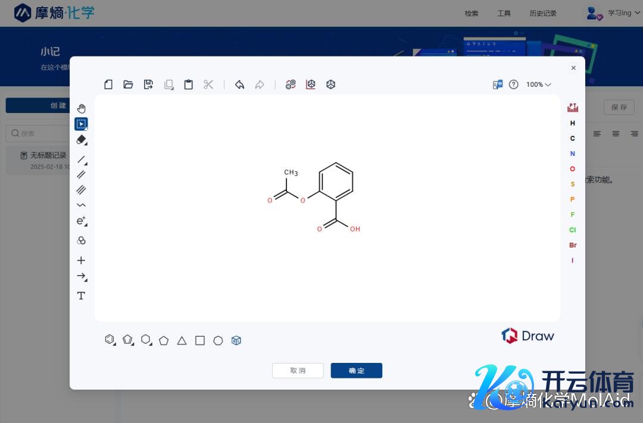Select the cyclopentane ring template
Image resolution: width=643 pixels, height=423 pixels.
(x=164, y=341)
